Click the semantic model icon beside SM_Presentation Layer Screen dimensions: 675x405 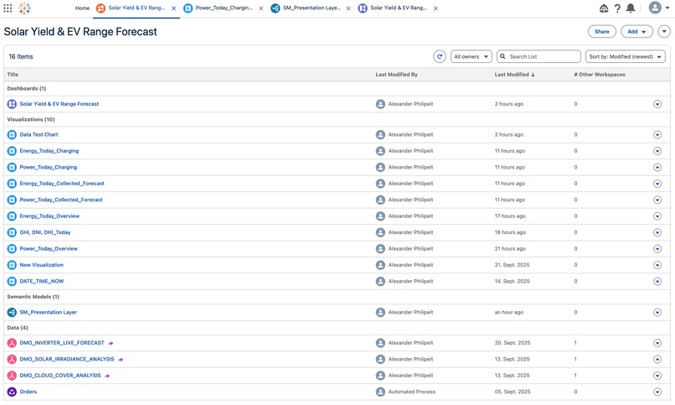12,313
